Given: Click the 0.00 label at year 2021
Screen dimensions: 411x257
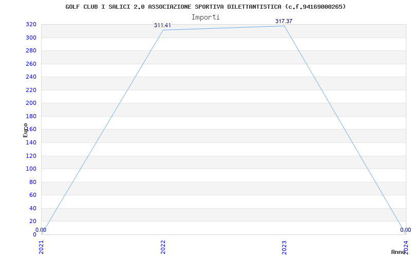Looking at the screenshot, I should coord(41,230).
